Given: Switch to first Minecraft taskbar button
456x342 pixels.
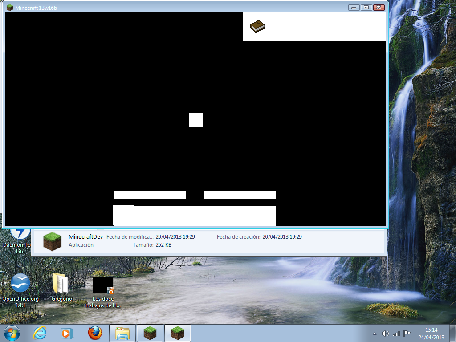Looking at the screenshot, I should [150, 333].
